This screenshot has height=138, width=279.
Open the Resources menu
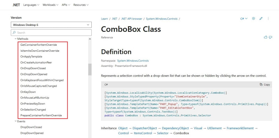pos(81,5)
